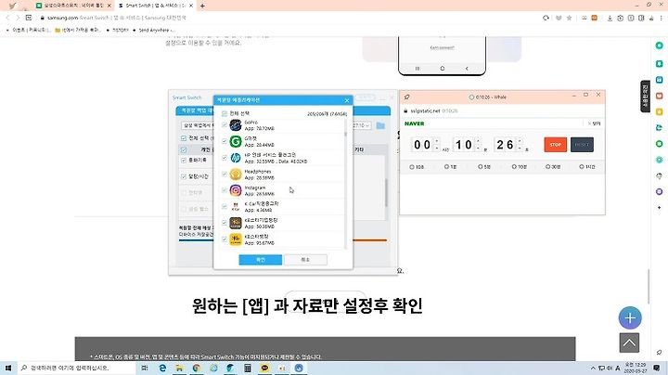Click the bookmark star in the address bar
Image resolution: width=668 pixels, height=375 pixels.
569,18
